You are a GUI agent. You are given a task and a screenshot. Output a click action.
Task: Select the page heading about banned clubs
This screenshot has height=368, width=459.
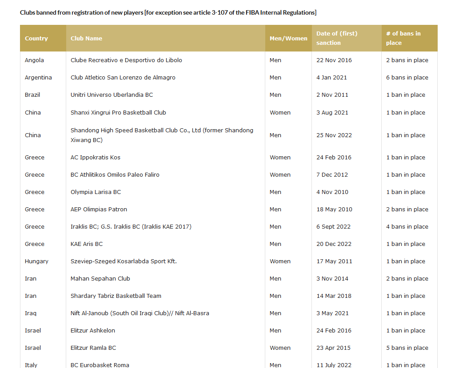[x=168, y=12]
